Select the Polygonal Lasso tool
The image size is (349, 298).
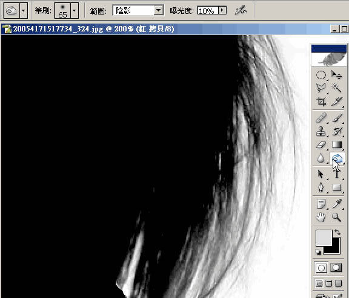(321, 88)
